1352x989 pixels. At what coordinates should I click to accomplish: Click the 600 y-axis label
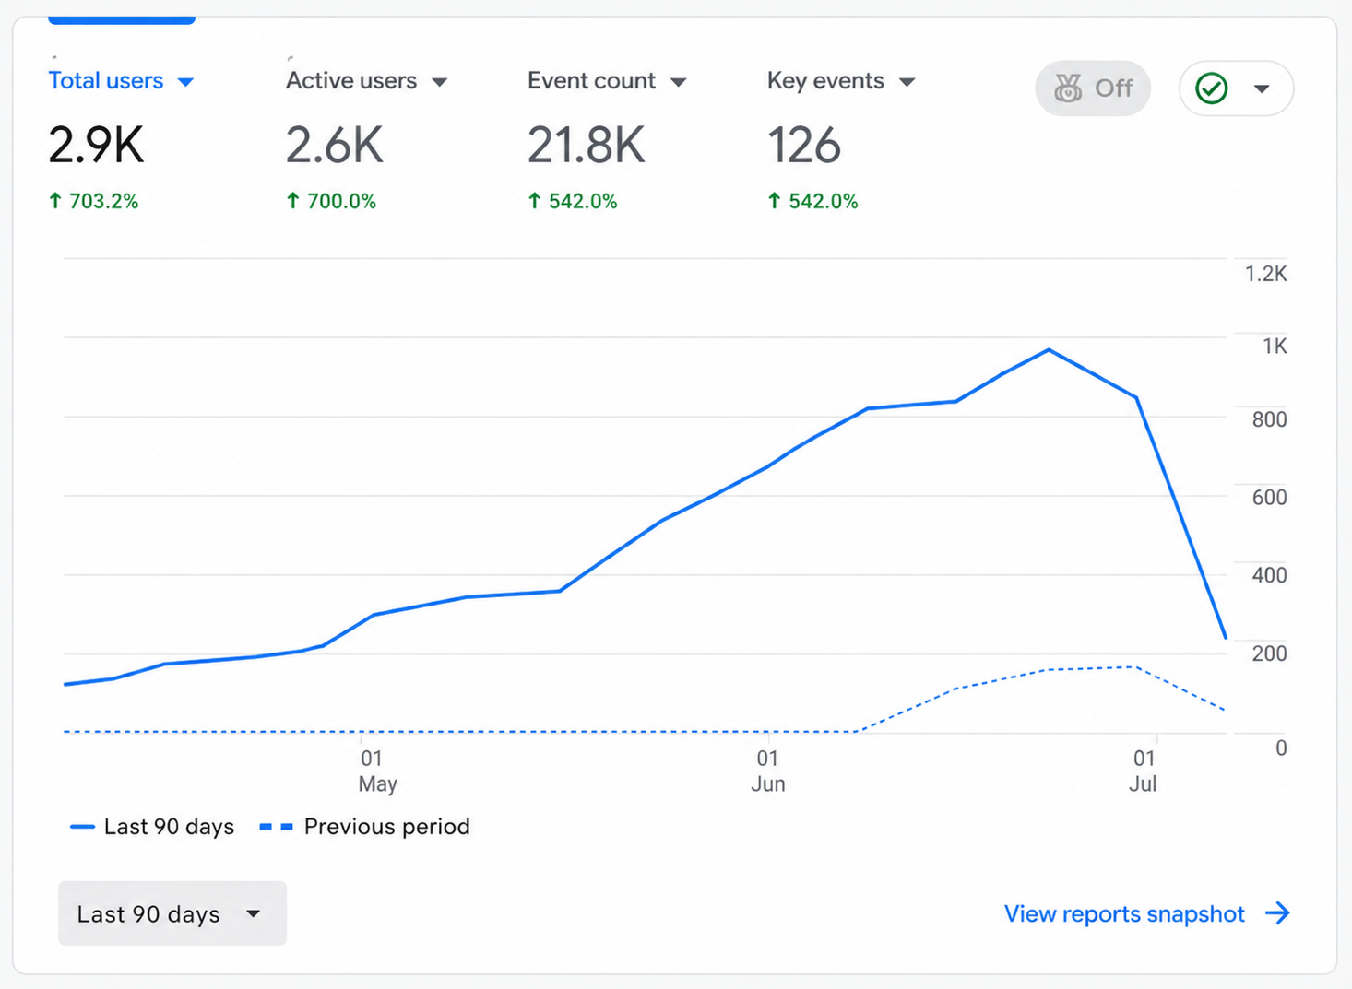coord(1269,498)
